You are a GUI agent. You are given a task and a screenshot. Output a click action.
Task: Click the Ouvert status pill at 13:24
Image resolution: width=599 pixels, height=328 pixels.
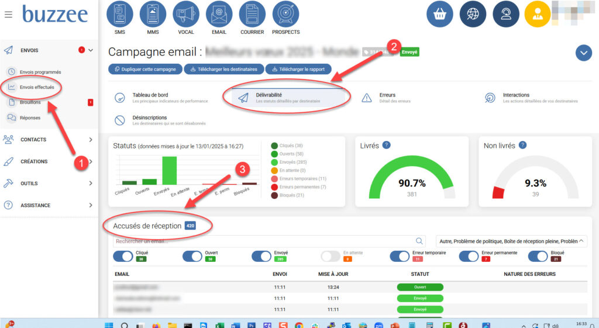point(420,287)
